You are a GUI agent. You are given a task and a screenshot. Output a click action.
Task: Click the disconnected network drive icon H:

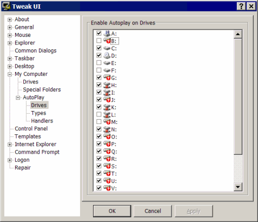(107, 85)
